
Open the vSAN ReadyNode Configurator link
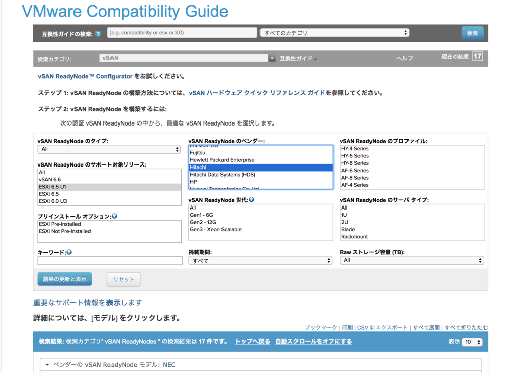point(85,76)
